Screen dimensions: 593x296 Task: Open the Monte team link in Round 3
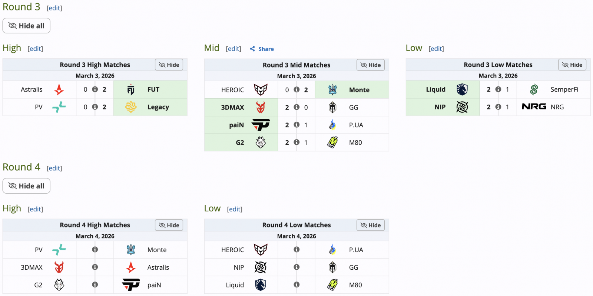(x=359, y=90)
